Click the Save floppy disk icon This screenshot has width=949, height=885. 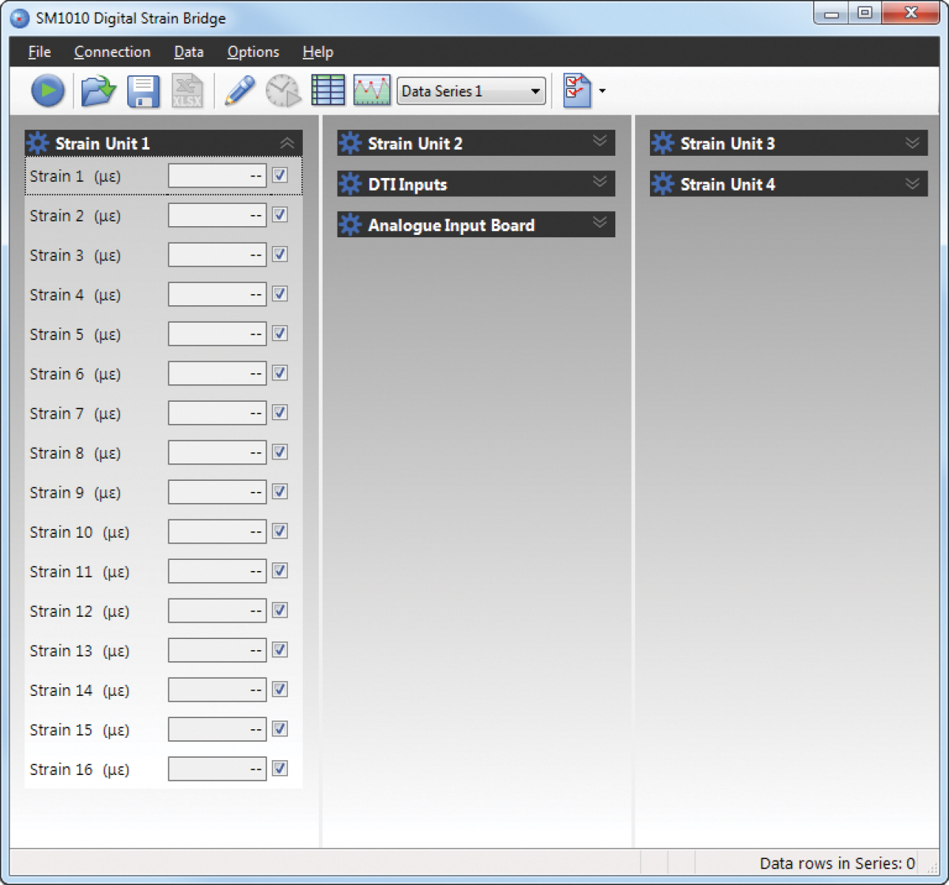pos(144,91)
